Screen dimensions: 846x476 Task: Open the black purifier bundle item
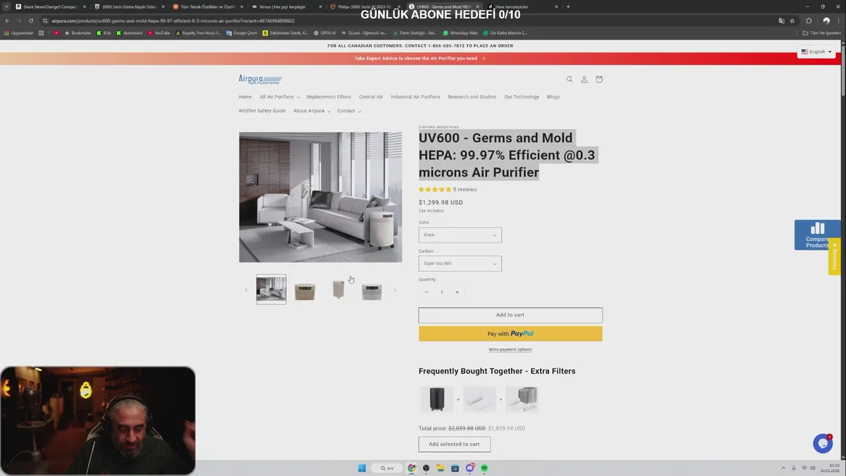click(x=437, y=399)
